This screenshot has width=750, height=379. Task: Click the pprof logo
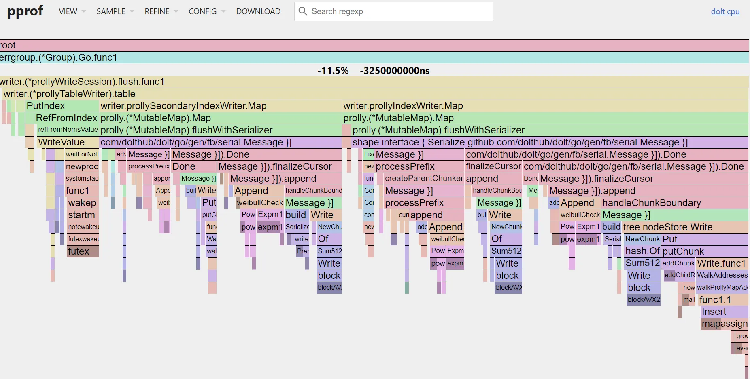pyautogui.click(x=25, y=11)
